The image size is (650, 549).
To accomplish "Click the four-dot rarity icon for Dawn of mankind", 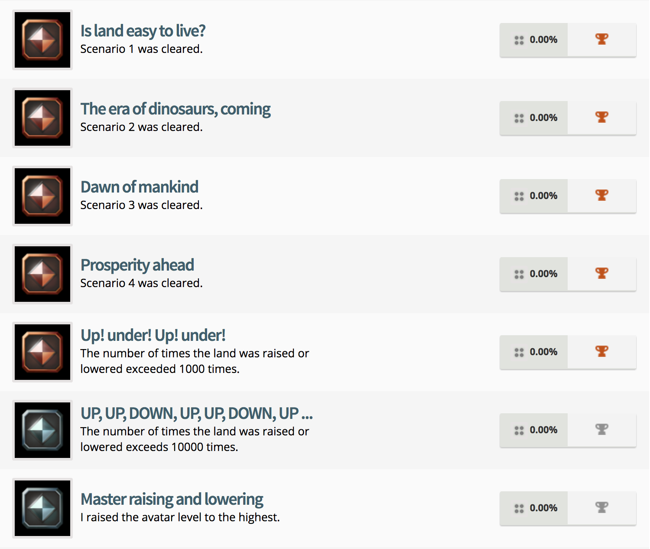I will pos(519,196).
